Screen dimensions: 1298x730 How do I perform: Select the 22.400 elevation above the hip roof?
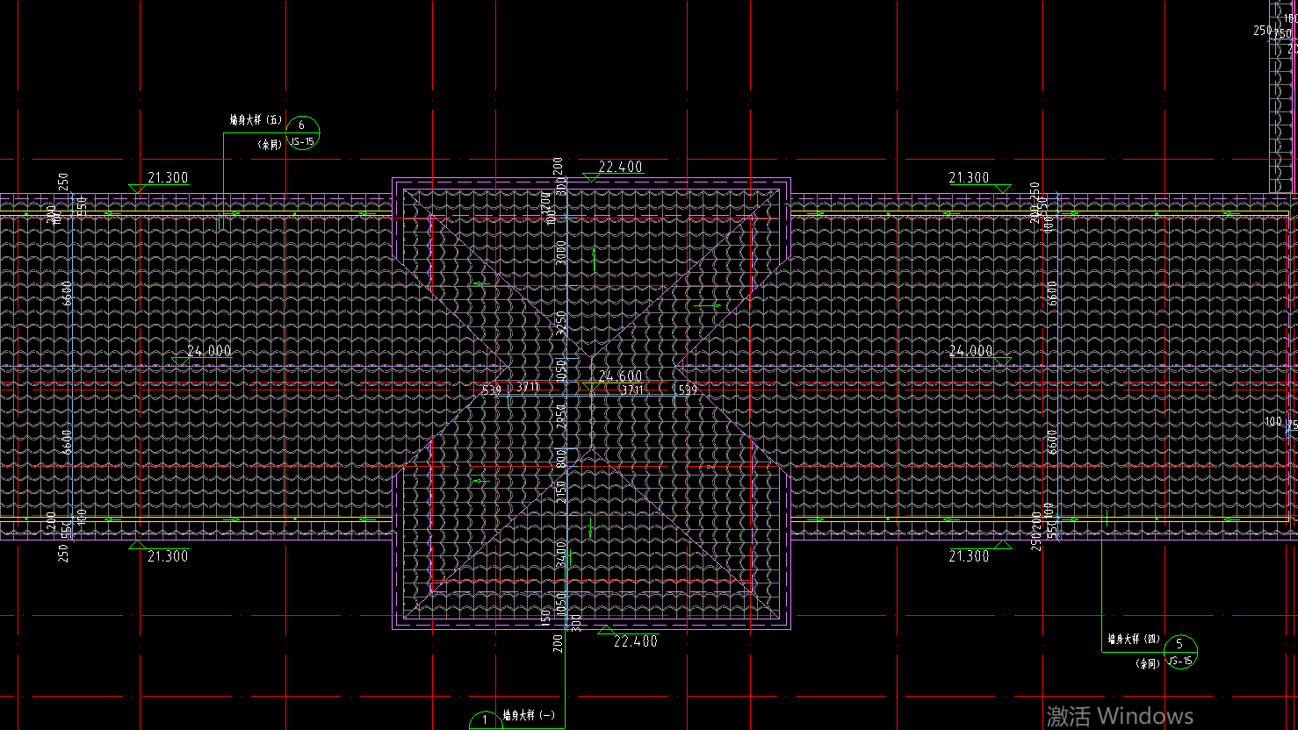click(x=620, y=167)
